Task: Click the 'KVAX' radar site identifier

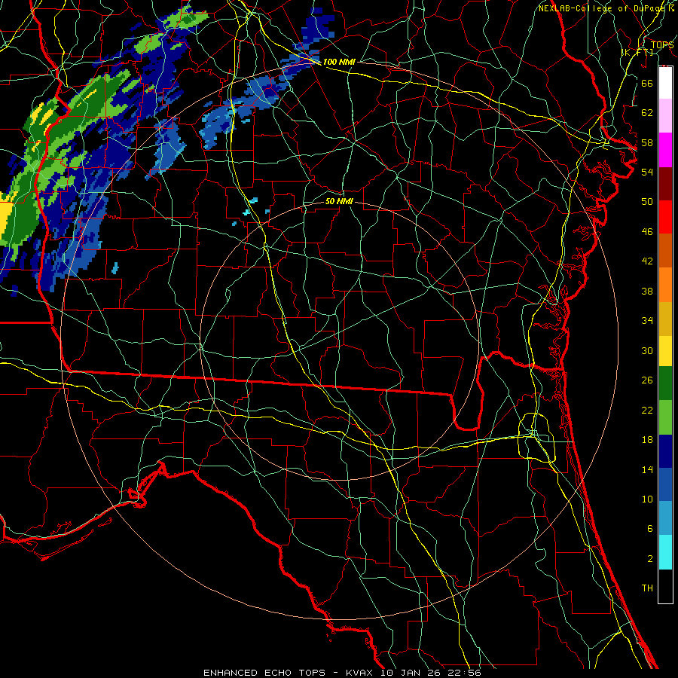Action: click(x=361, y=673)
